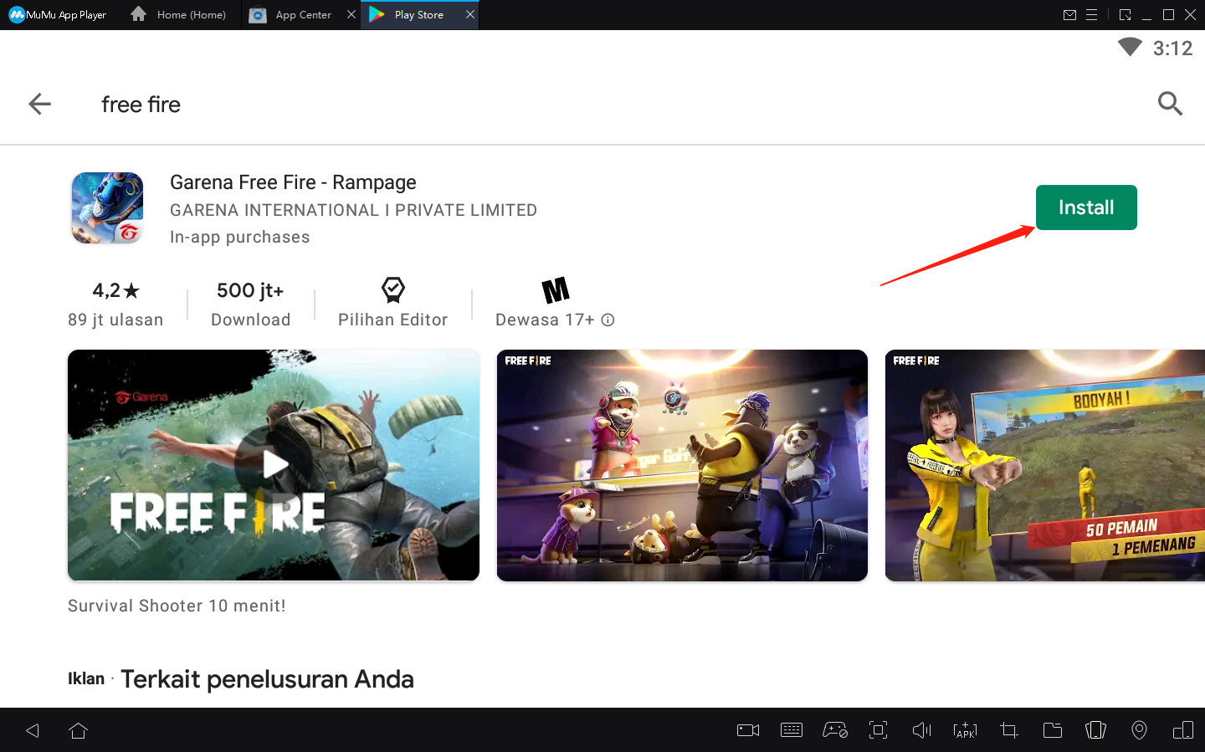Open the Pilihan Editor badge
This screenshot has height=752, width=1205.
coord(392,304)
